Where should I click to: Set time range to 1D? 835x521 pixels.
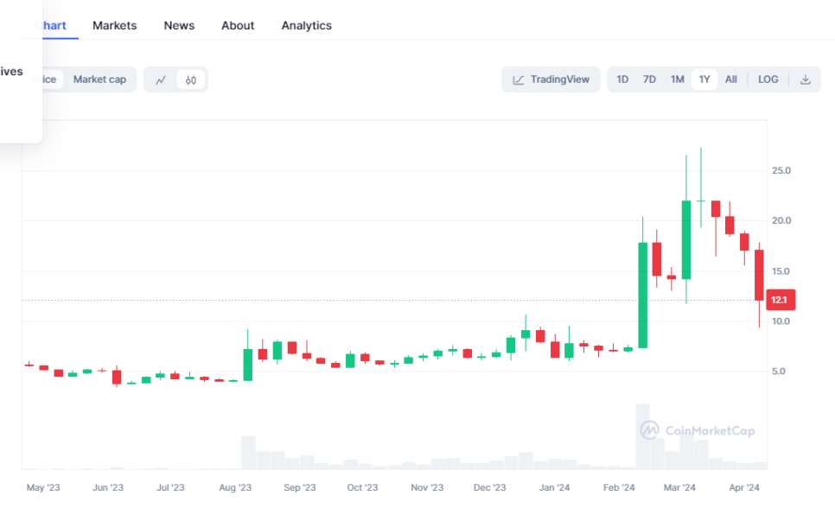(x=622, y=79)
